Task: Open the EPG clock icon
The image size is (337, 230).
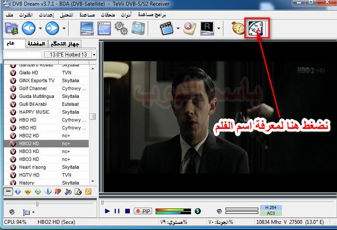Action: pos(256,28)
